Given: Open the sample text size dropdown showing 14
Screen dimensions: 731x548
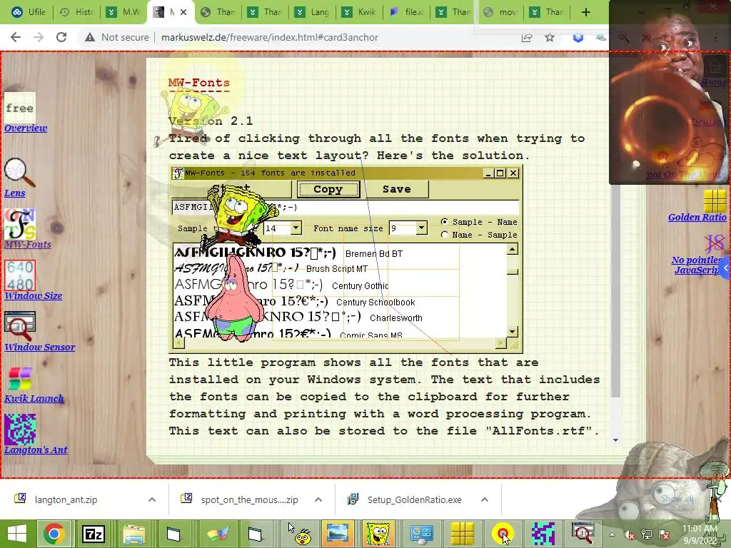Looking at the screenshot, I should tap(296, 228).
